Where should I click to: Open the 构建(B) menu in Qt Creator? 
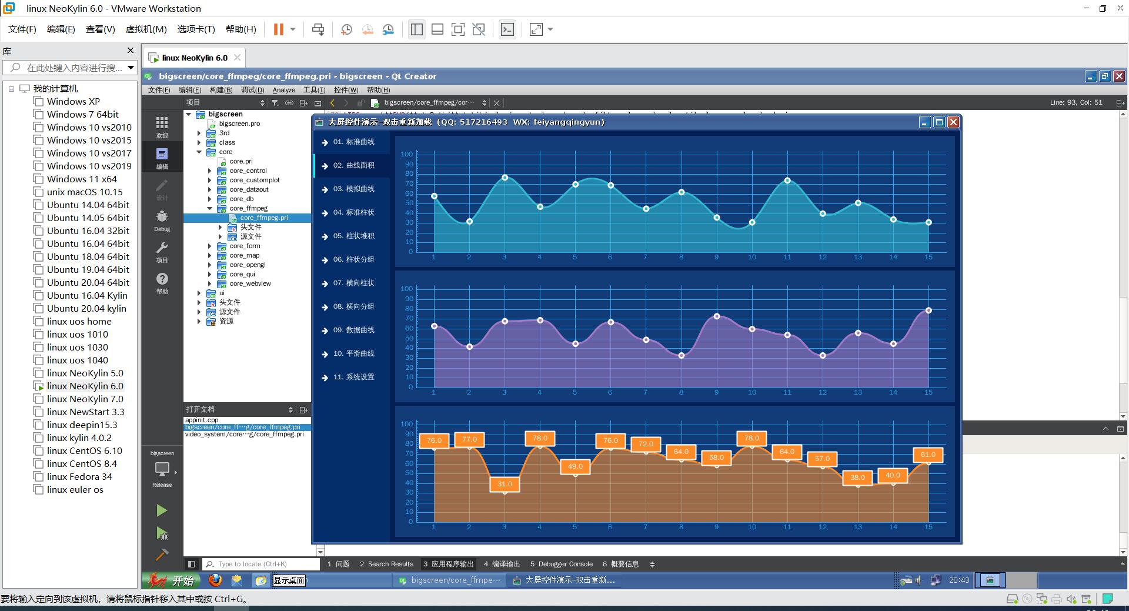221,90
